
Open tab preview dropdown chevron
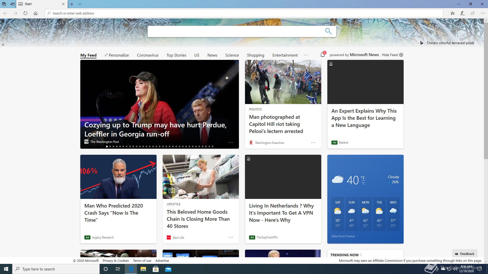click(80, 4)
